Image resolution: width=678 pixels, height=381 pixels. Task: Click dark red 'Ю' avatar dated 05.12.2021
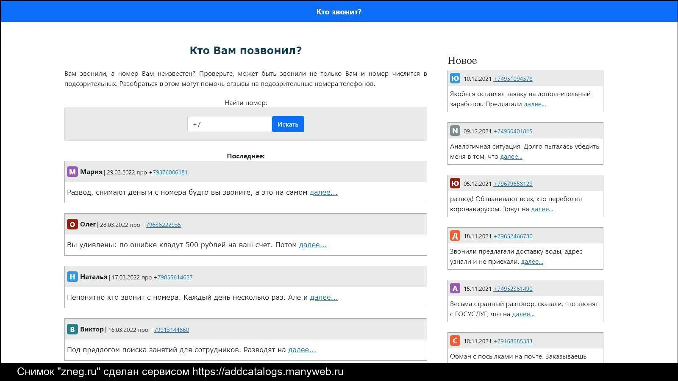click(x=455, y=183)
